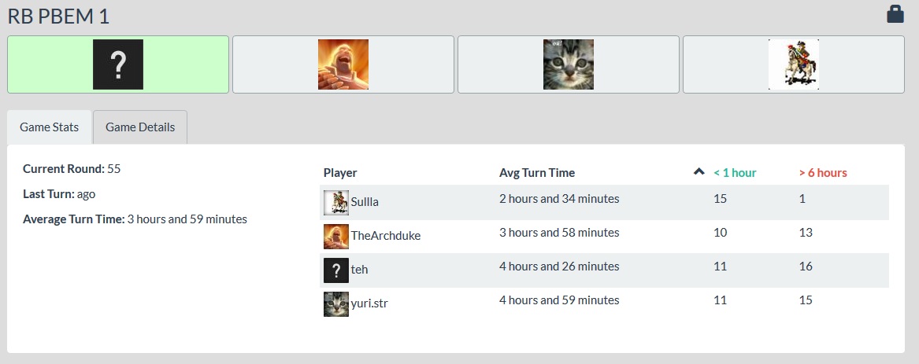Click the lock icon beside game title
The height and width of the screenshot is (364, 919).
click(x=895, y=14)
